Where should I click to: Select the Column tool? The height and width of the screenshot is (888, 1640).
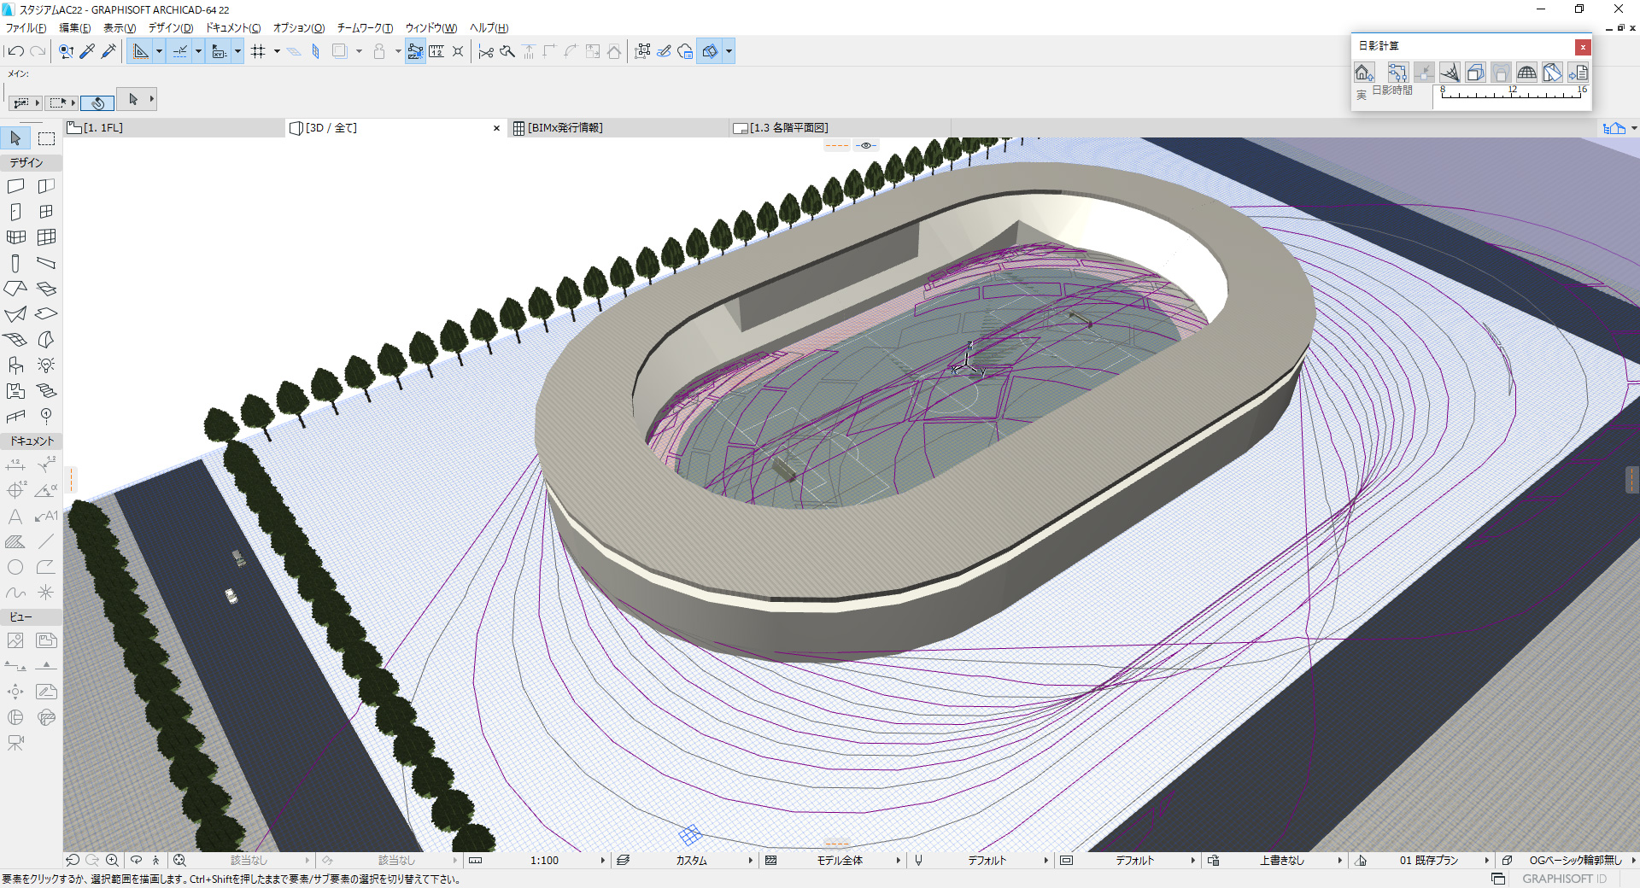(x=15, y=263)
